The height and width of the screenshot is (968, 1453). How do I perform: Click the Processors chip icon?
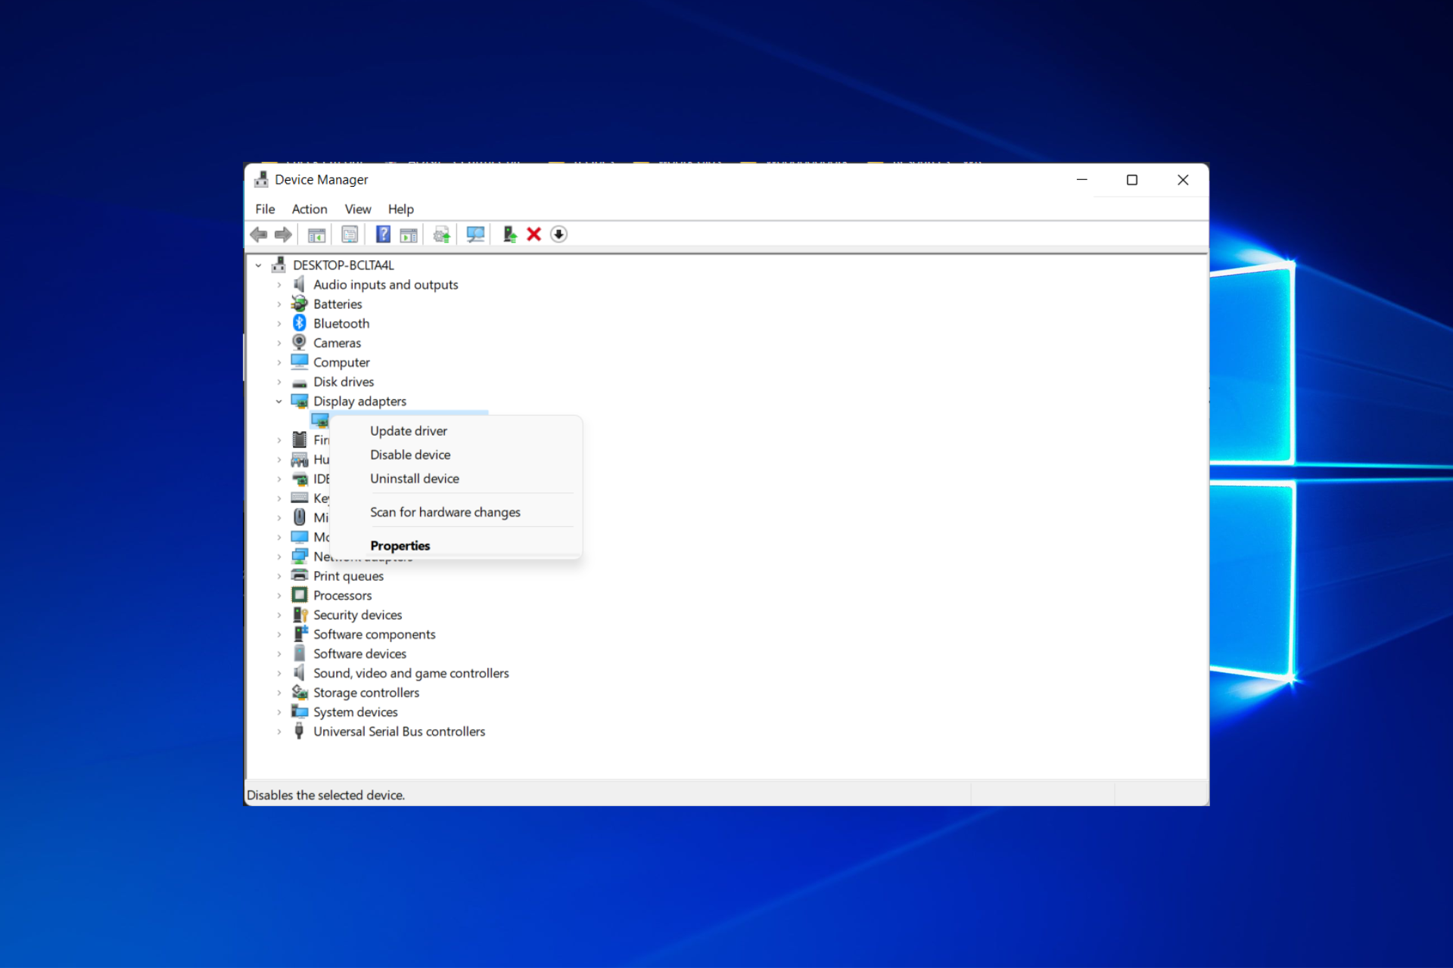[x=300, y=595]
